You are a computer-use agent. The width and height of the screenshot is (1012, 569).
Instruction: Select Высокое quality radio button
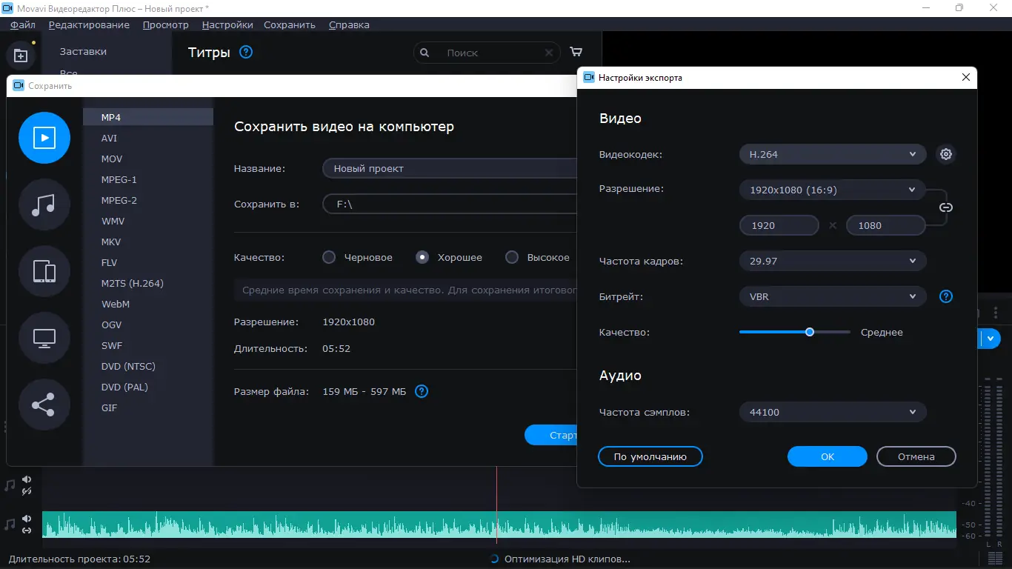tap(512, 257)
